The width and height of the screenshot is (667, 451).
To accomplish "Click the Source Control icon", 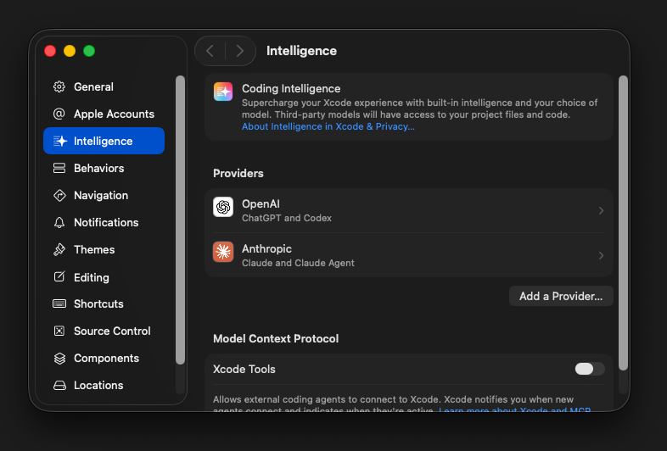I will pyautogui.click(x=59, y=331).
